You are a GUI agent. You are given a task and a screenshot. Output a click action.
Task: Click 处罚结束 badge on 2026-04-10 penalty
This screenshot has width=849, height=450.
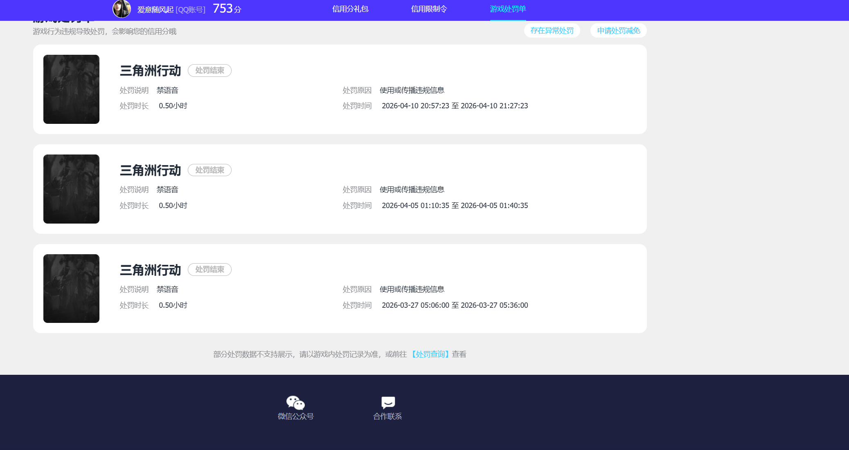[x=209, y=71]
